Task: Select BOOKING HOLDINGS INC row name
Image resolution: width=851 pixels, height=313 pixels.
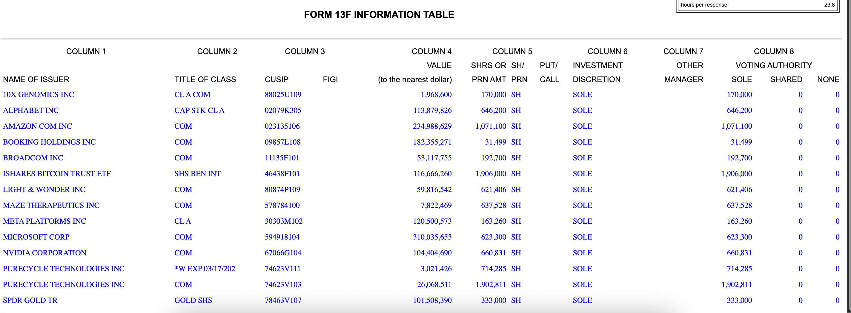Action: pyautogui.click(x=49, y=142)
